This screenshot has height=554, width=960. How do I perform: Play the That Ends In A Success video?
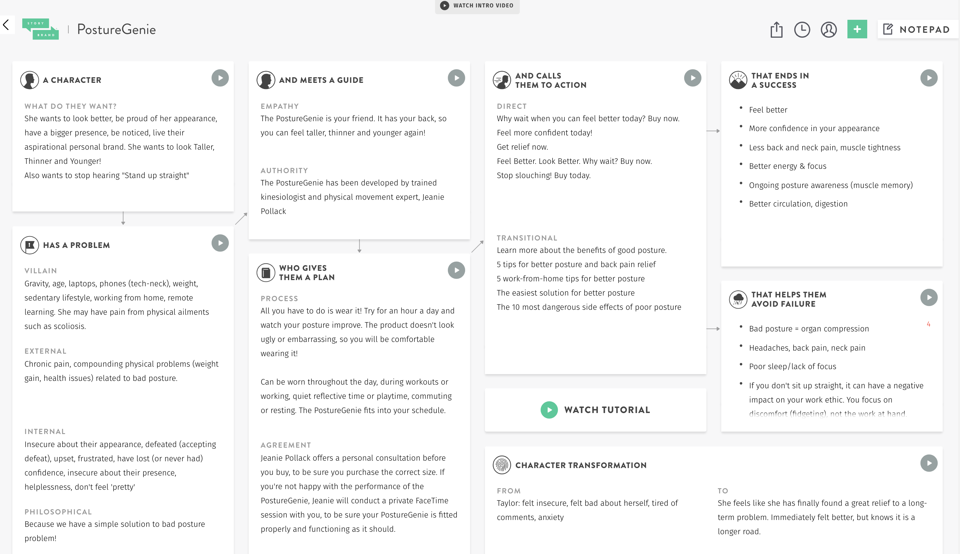(x=928, y=78)
